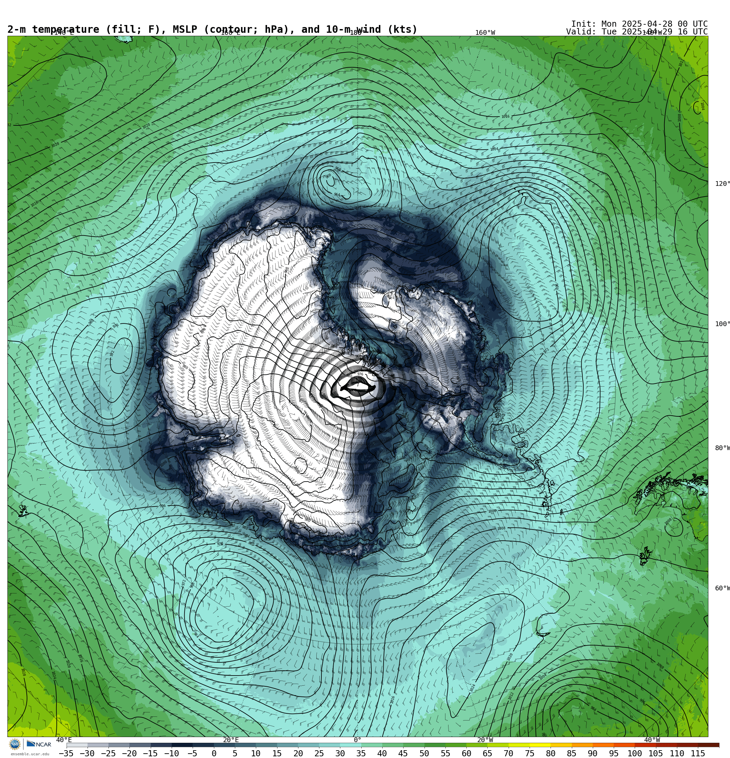Click the 0° longitude label at bottom

tap(358, 740)
